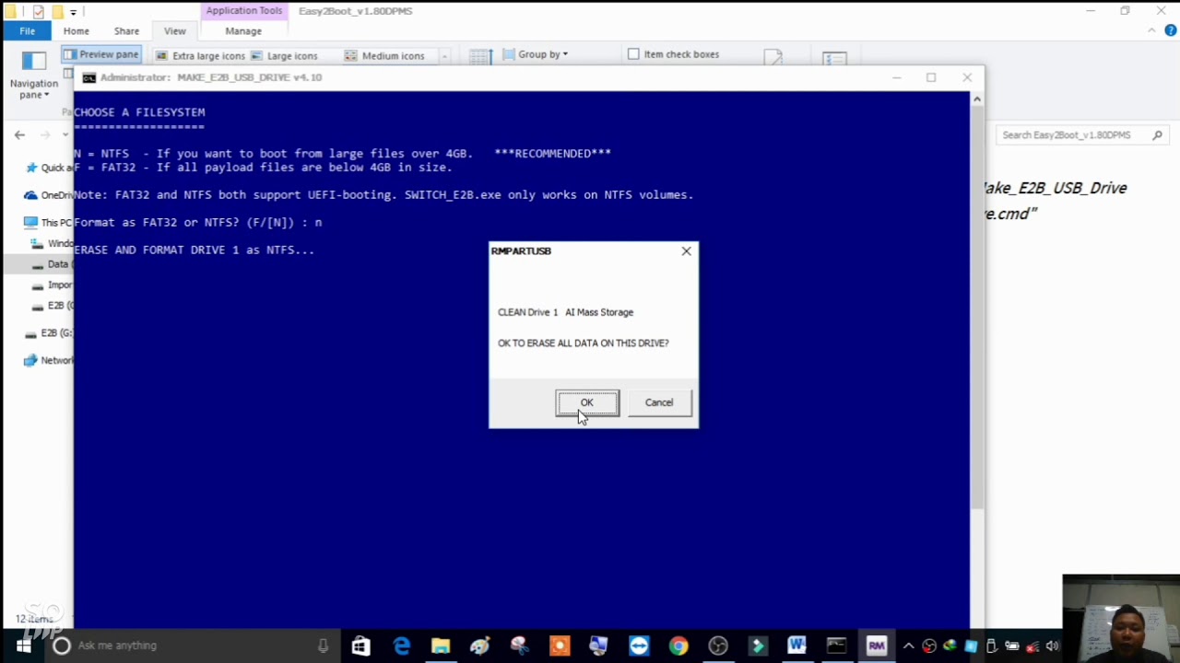Select This PC in the navigation tree

point(48,223)
